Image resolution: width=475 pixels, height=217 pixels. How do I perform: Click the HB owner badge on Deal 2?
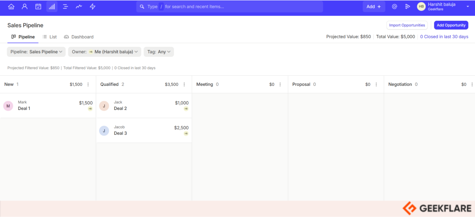[186, 109]
